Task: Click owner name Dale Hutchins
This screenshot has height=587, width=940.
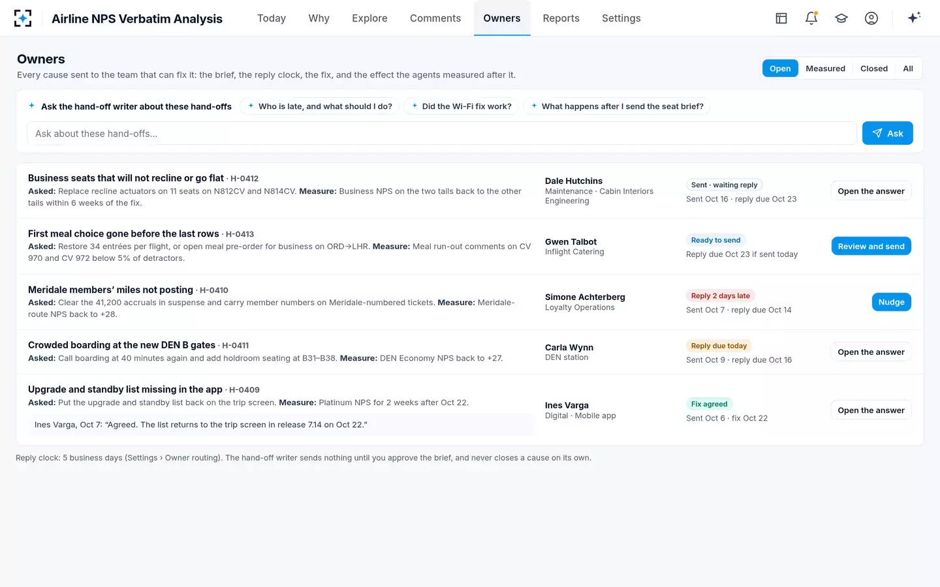Action: (574, 181)
